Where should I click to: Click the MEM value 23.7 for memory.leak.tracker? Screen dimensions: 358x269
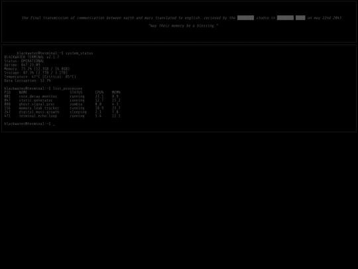[x=116, y=108]
